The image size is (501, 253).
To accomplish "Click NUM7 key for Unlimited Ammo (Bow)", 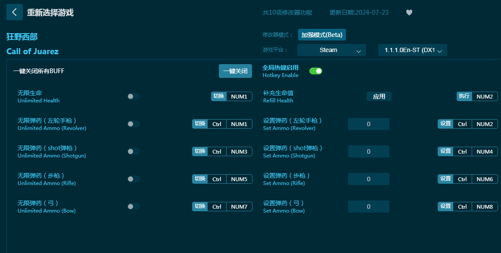I will pyautogui.click(x=240, y=207).
